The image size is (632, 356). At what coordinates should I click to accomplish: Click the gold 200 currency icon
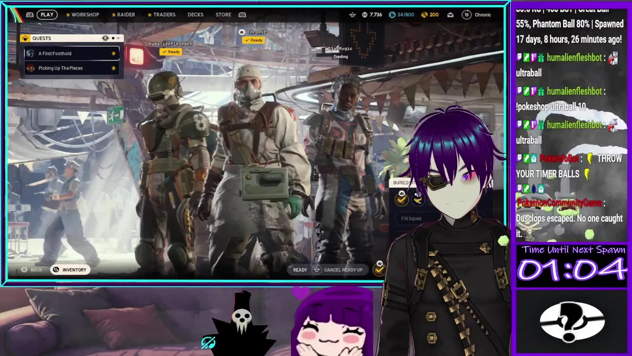point(424,15)
